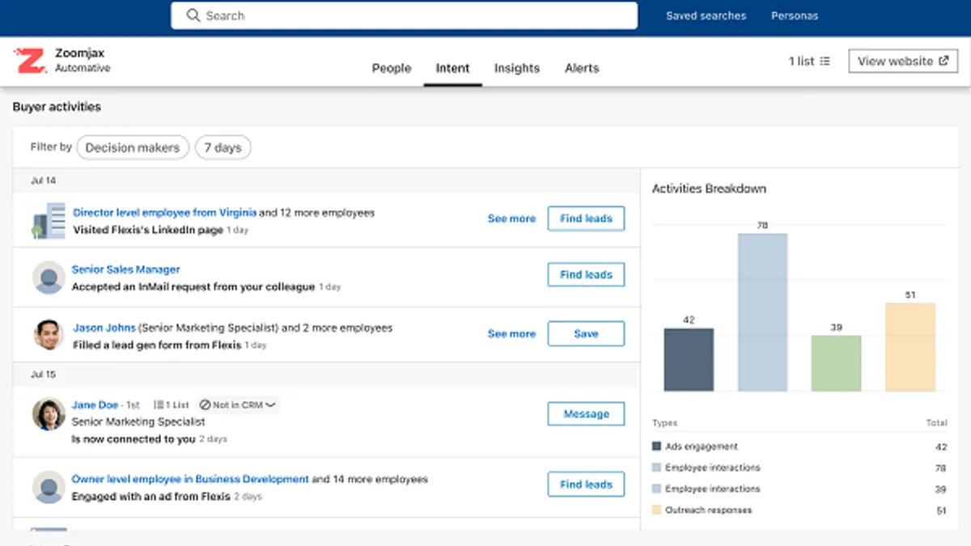Open Jane Doe profile photo
The height and width of the screenshot is (546, 971).
[x=49, y=414]
